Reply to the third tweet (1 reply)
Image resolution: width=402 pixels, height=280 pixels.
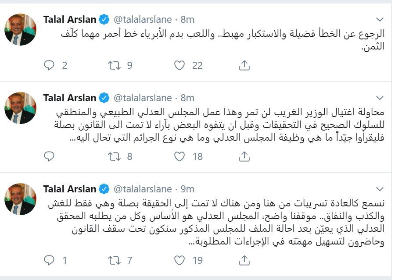(50, 261)
